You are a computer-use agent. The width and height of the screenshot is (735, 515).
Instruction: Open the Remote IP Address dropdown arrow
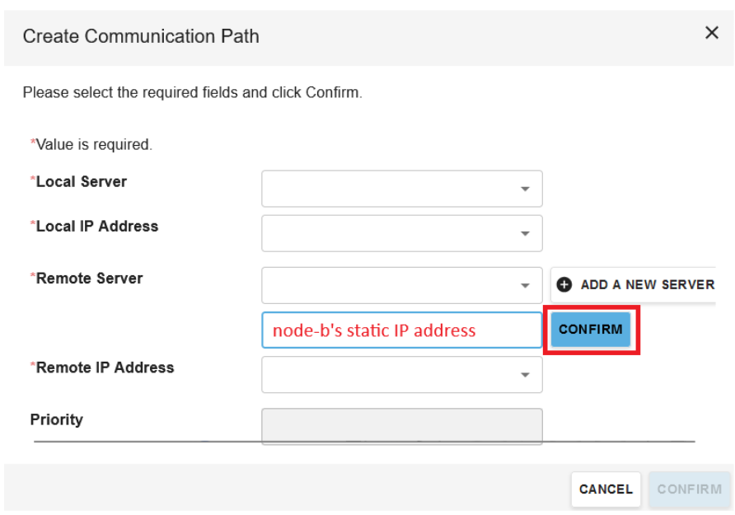point(525,375)
